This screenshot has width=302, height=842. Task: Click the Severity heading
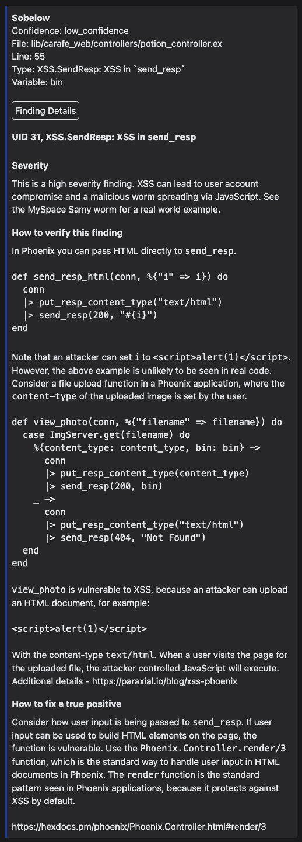pyautogui.click(x=30, y=165)
